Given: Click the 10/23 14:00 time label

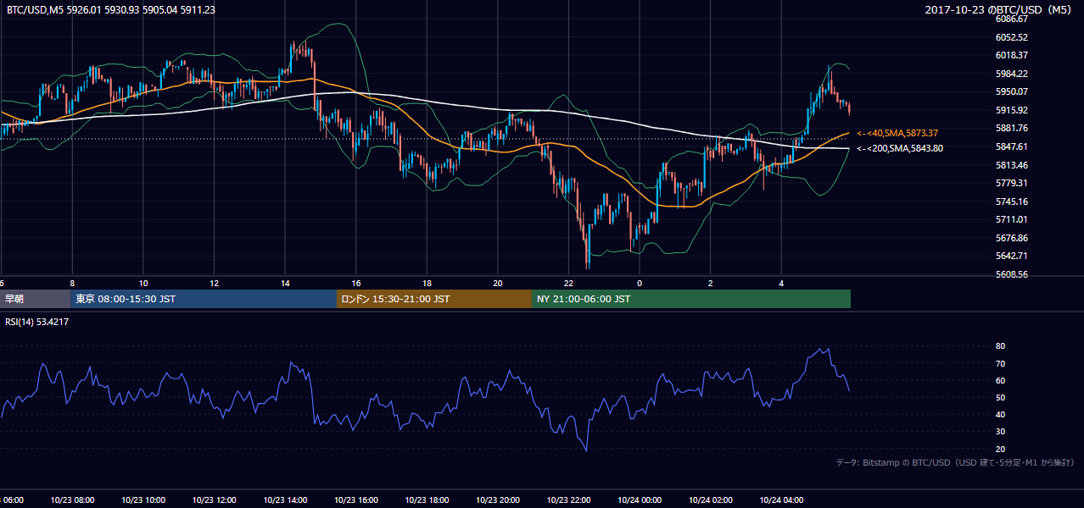Looking at the screenshot, I should coord(285,500).
